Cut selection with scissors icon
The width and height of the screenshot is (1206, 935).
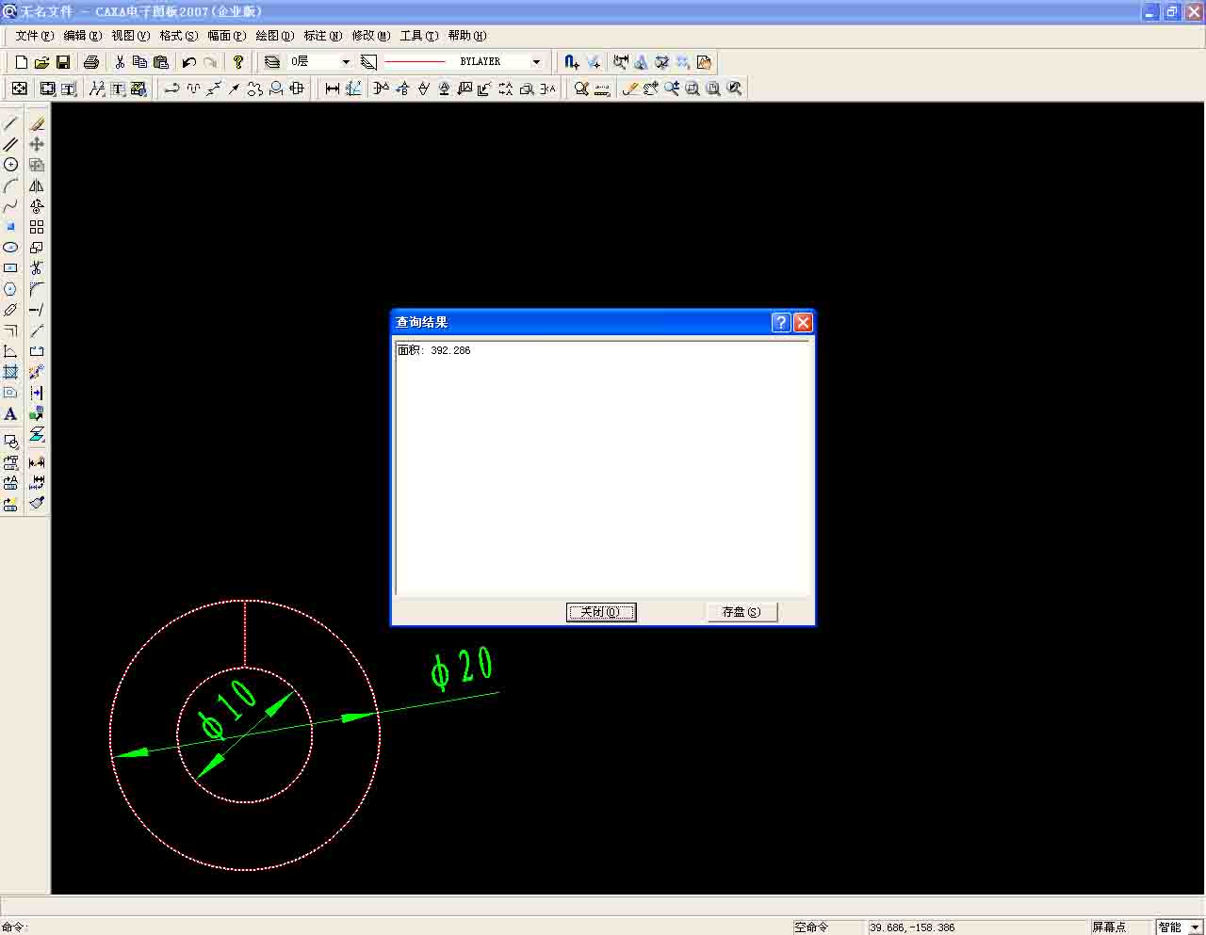pos(120,62)
